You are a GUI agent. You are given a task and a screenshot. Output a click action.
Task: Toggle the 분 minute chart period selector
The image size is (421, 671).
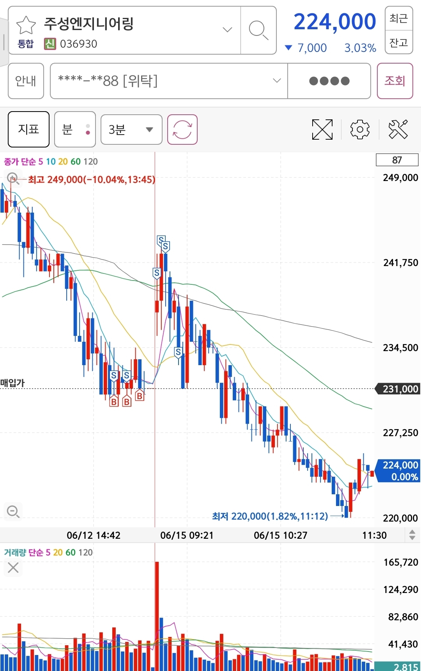click(x=75, y=129)
